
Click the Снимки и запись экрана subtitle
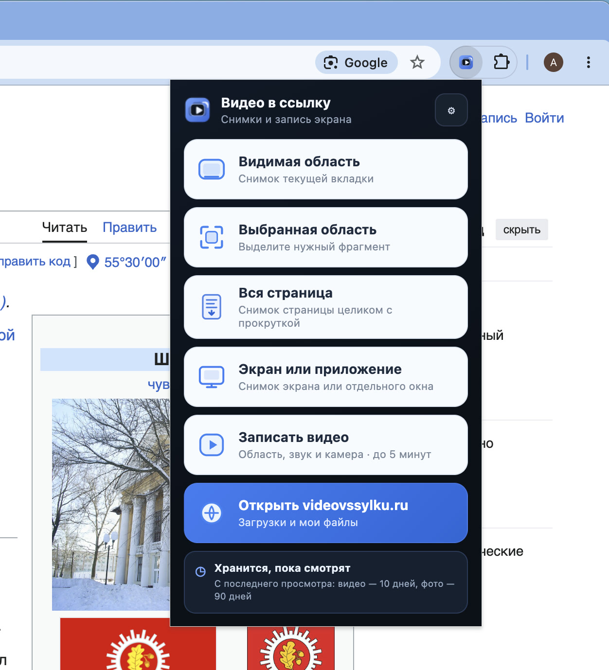click(x=286, y=120)
